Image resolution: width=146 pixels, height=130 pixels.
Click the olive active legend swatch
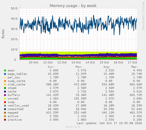click(x=5, y=116)
